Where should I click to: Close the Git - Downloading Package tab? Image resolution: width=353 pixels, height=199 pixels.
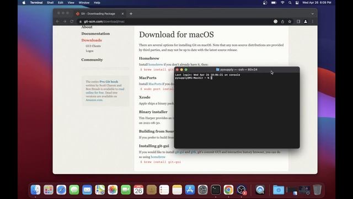coord(122,14)
